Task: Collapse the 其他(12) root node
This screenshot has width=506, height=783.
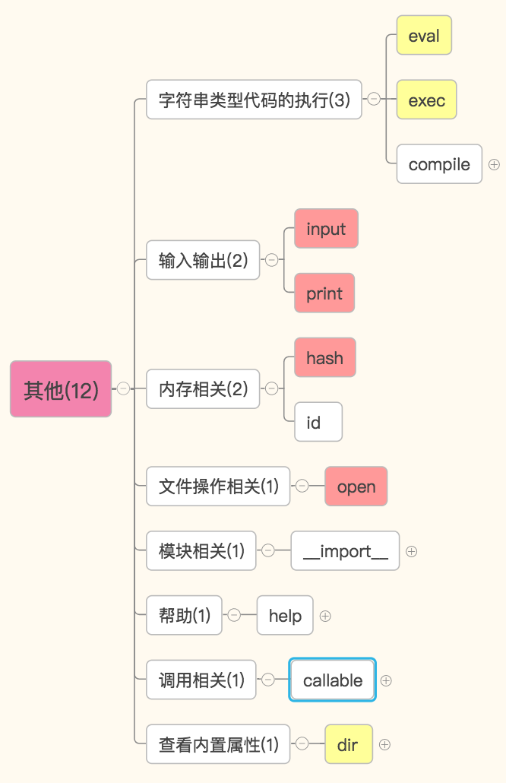Action: 123,388
